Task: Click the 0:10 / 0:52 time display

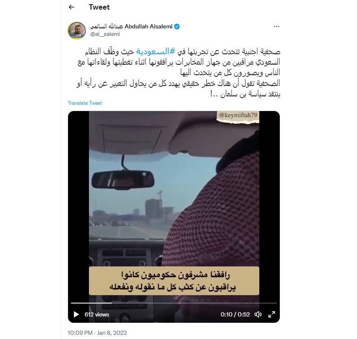Action: pyautogui.click(x=235, y=314)
